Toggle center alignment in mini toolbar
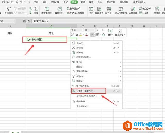Image resolution: width=165 pixels, height=133 pixels. tap(92, 35)
